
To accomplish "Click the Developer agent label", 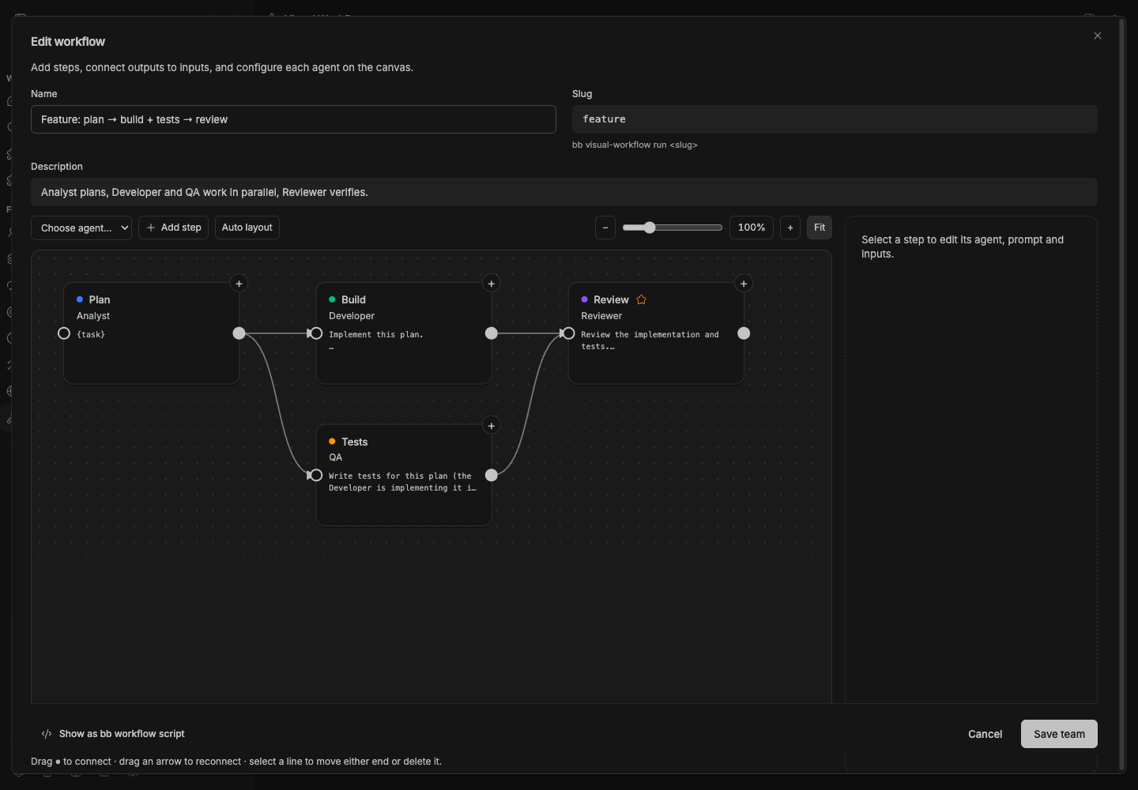I will click(352, 316).
